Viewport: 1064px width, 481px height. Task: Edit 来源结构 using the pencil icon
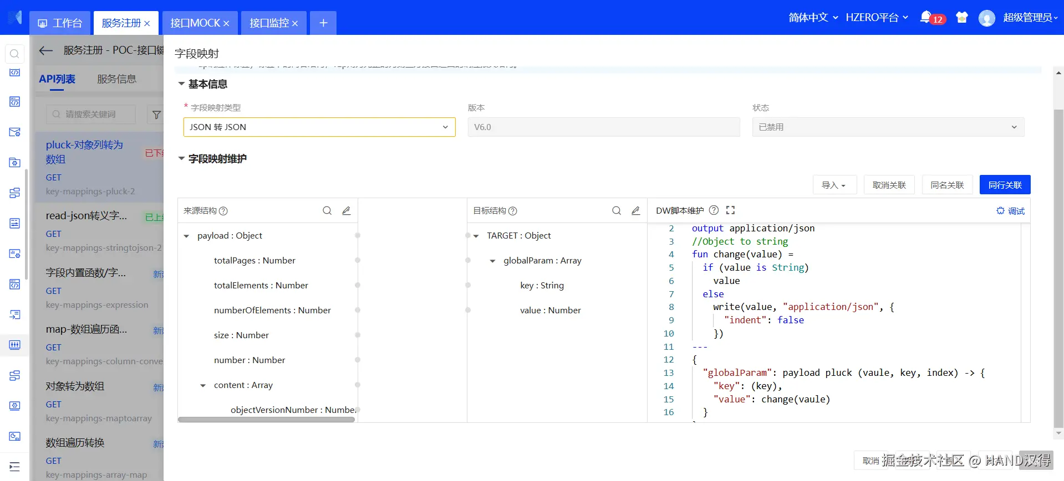[x=347, y=211]
